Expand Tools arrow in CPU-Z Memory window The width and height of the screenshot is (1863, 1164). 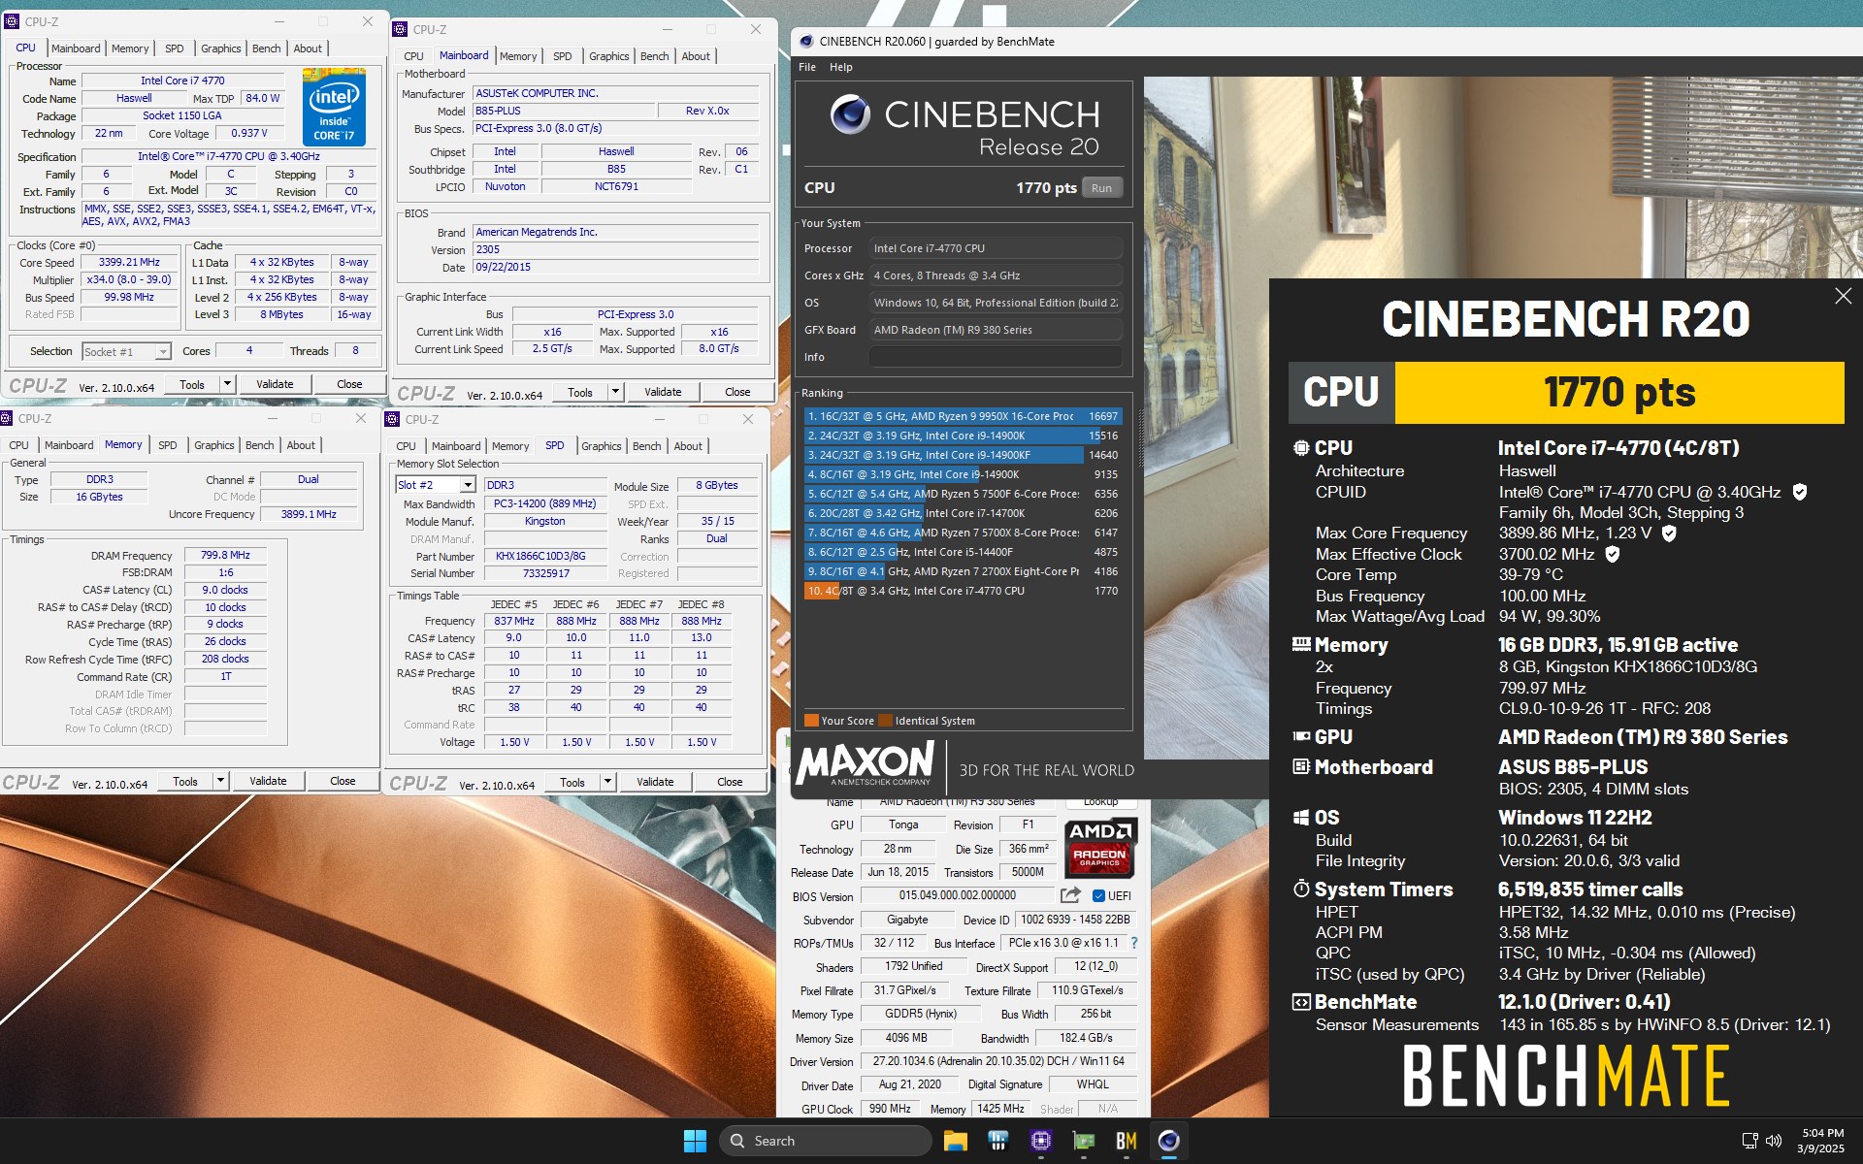[x=220, y=781]
